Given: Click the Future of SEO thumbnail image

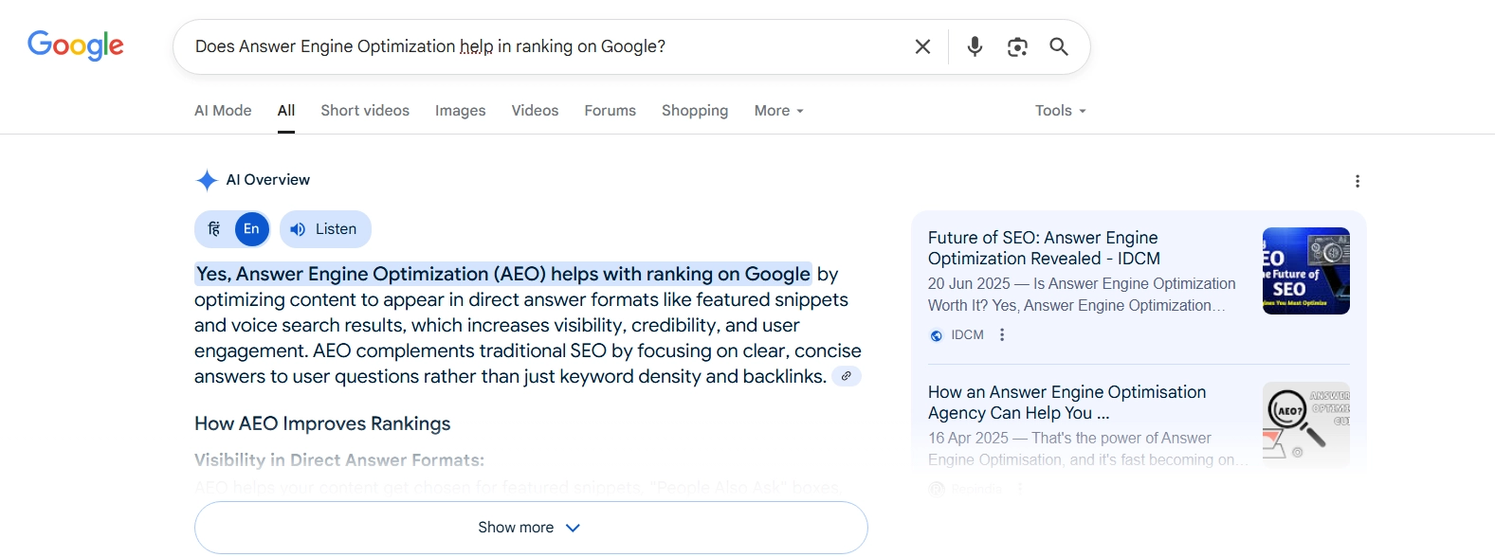Looking at the screenshot, I should pos(1305,271).
